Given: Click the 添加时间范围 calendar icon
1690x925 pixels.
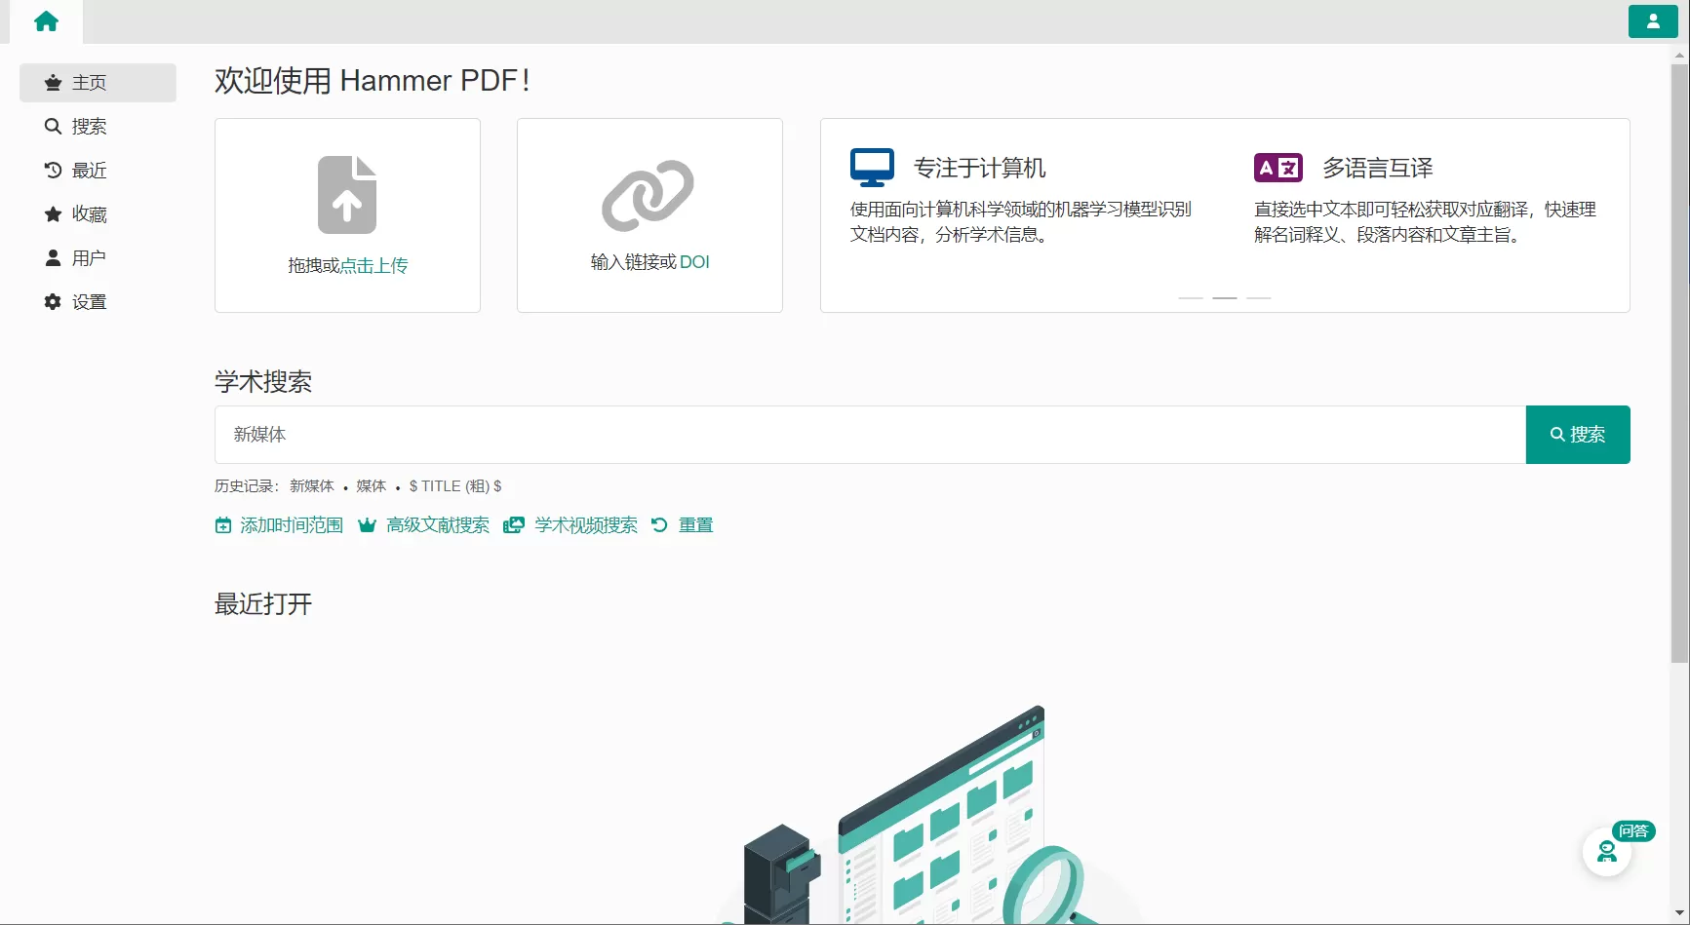Looking at the screenshot, I should [x=222, y=524].
